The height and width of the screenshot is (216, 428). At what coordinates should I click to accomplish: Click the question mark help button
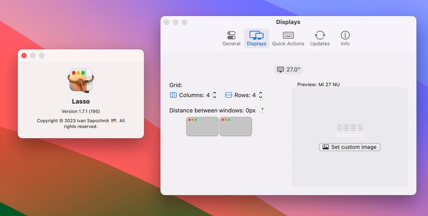pos(262,110)
